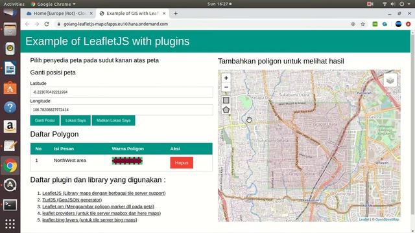Go back in Chrome browser history

click(x=27, y=24)
